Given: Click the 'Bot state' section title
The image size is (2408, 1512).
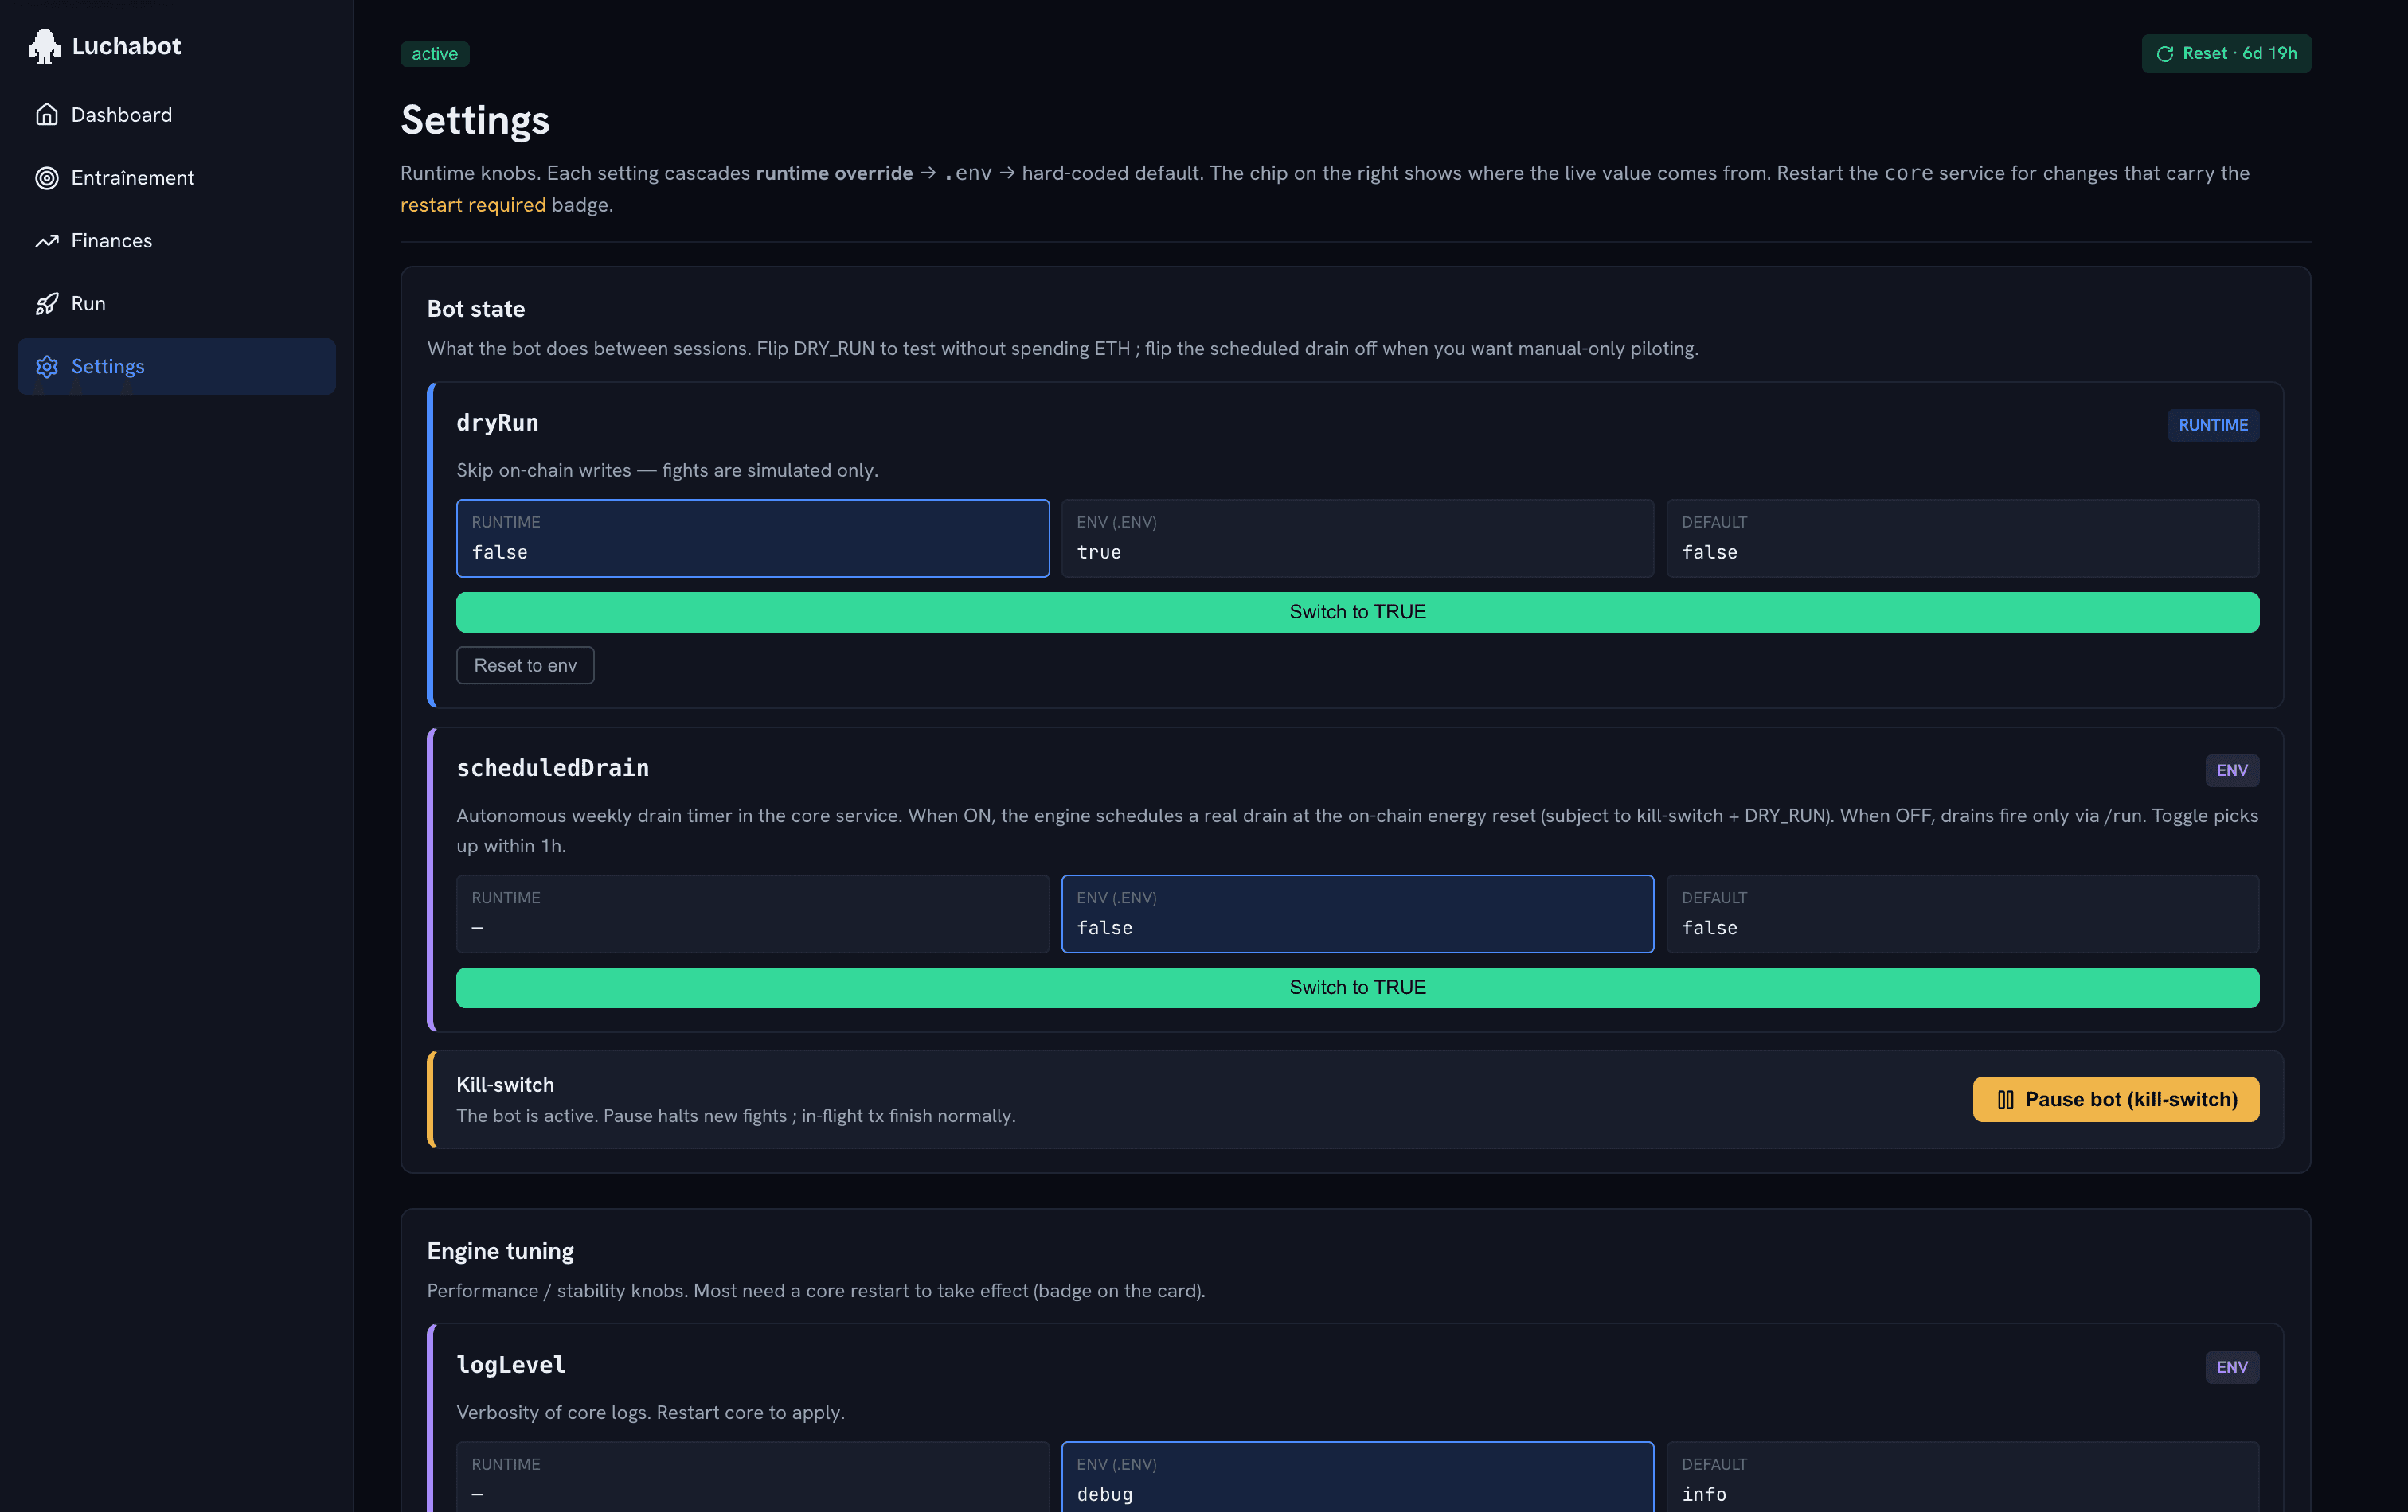Looking at the screenshot, I should point(476,309).
